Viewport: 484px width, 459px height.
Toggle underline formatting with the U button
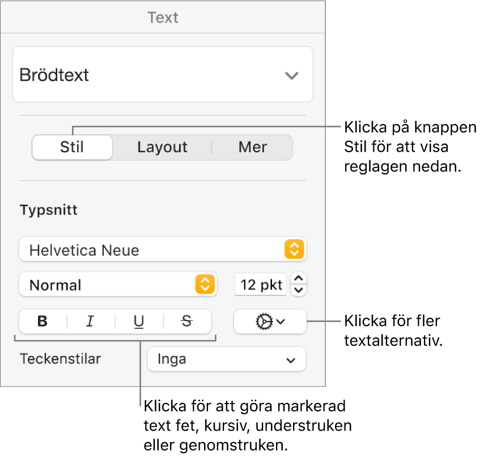point(139,321)
